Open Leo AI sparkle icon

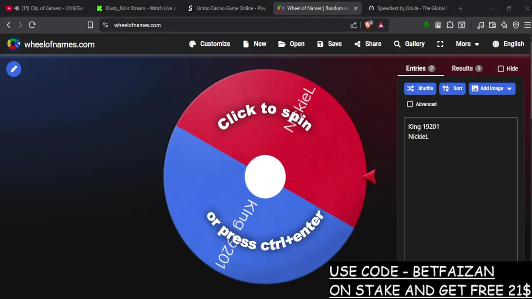click(504, 25)
